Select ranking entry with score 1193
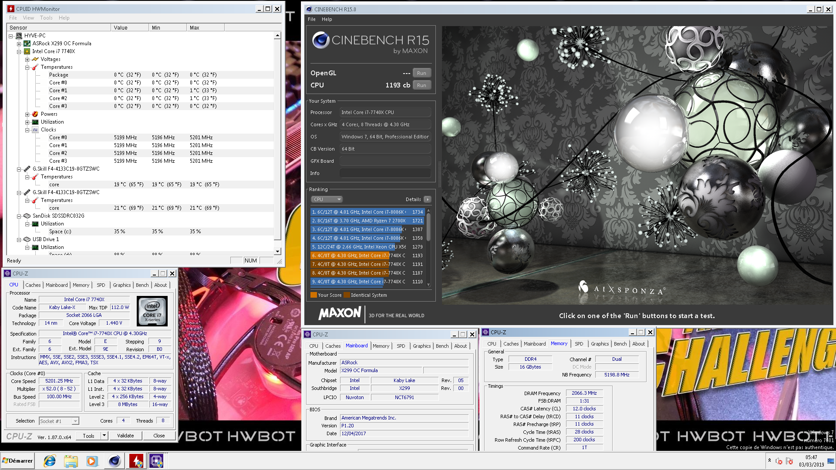The image size is (836, 470). pos(367,255)
